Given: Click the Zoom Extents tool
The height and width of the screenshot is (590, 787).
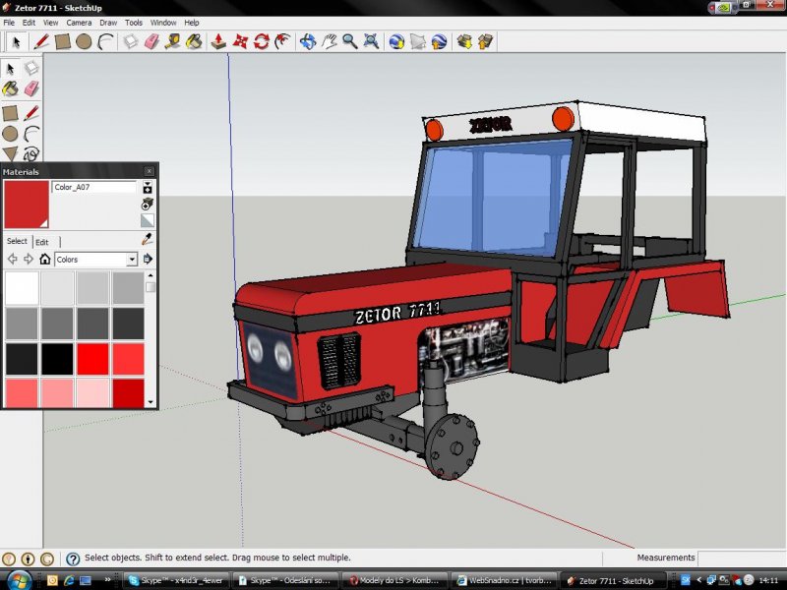Looking at the screenshot, I should coord(371,42).
